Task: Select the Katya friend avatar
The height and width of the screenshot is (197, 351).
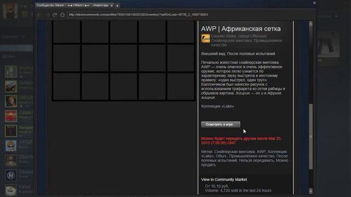Action: [11, 190]
